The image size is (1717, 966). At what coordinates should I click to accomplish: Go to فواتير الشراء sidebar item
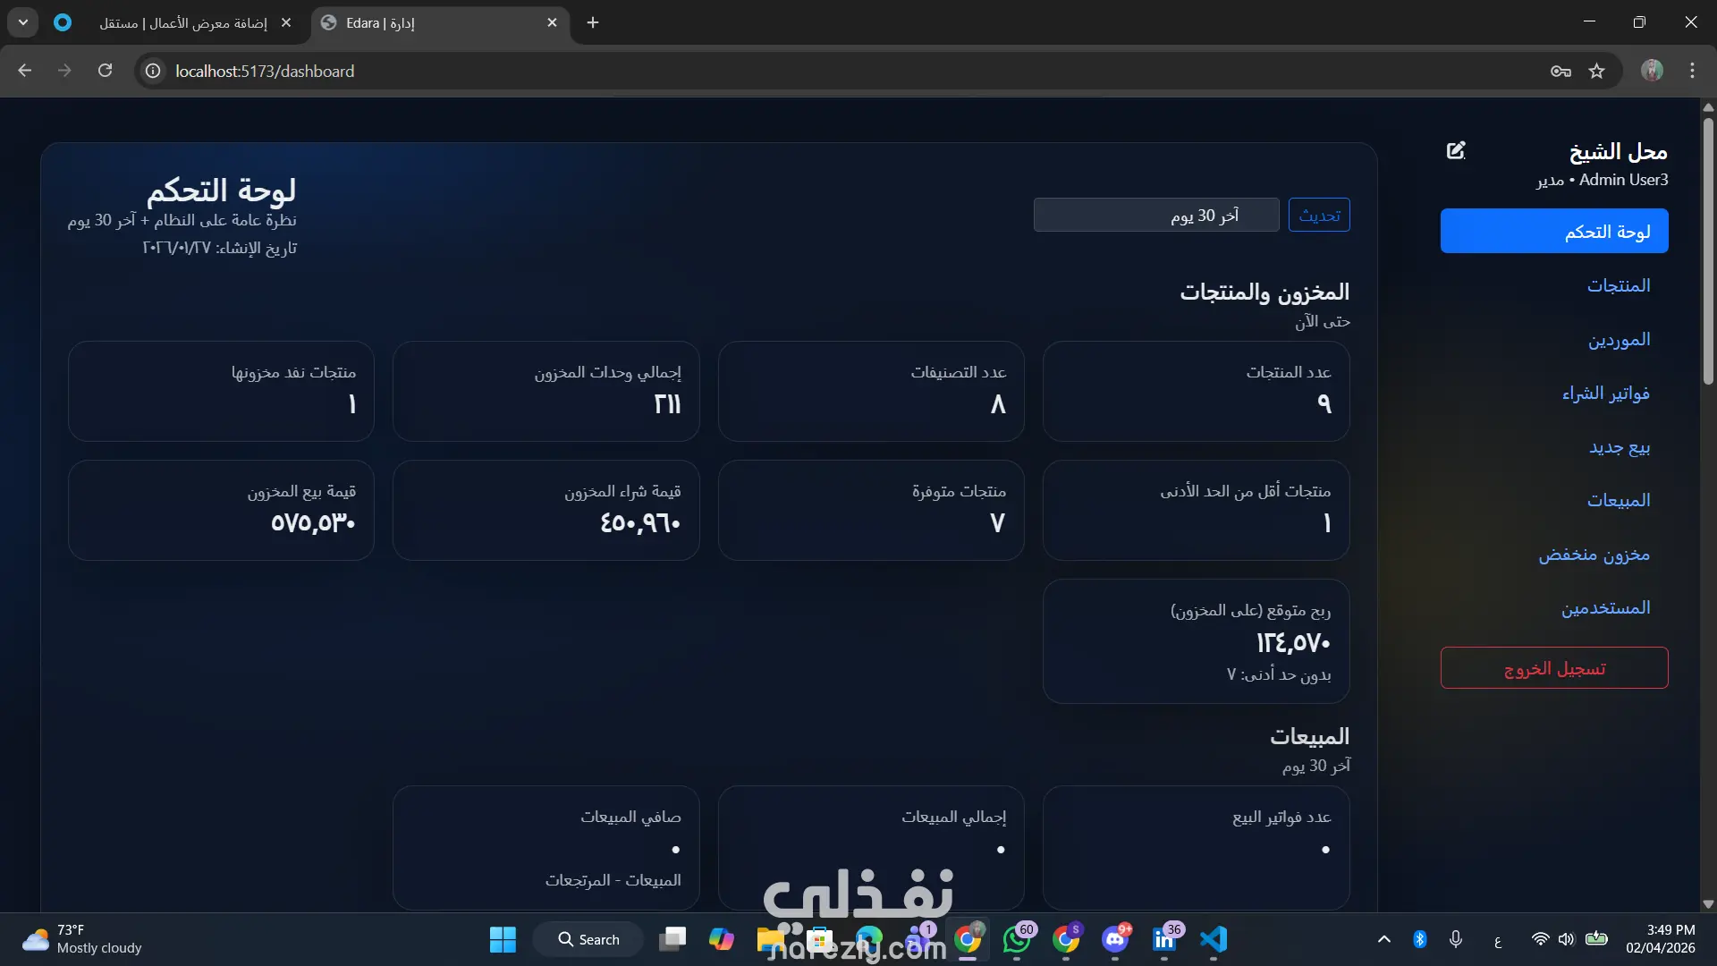coord(1605,394)
